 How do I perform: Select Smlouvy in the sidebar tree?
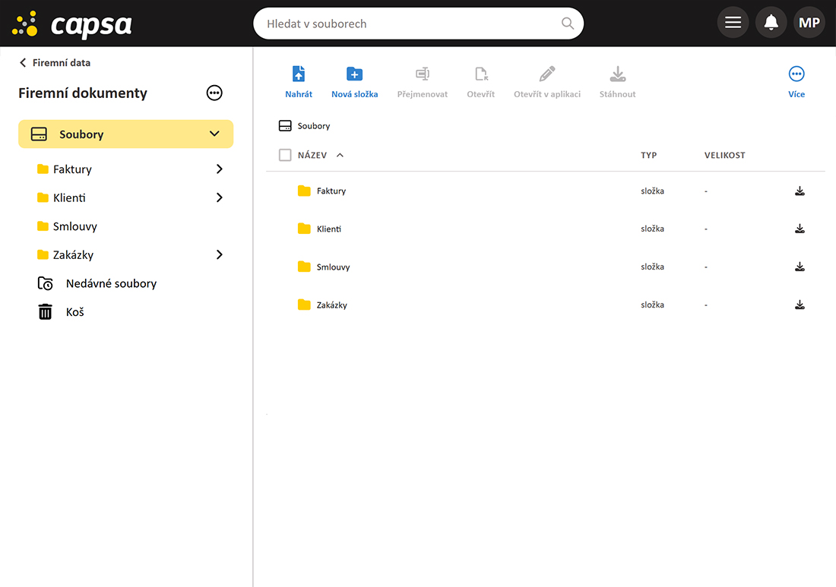[x=74, y=226]
